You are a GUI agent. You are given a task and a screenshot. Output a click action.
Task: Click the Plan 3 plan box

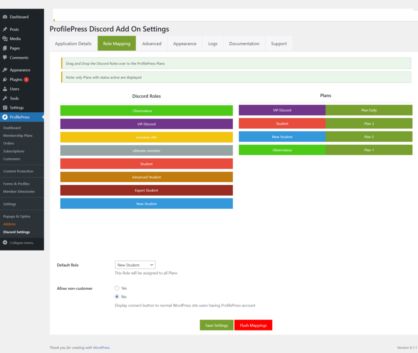pos(369,123)
